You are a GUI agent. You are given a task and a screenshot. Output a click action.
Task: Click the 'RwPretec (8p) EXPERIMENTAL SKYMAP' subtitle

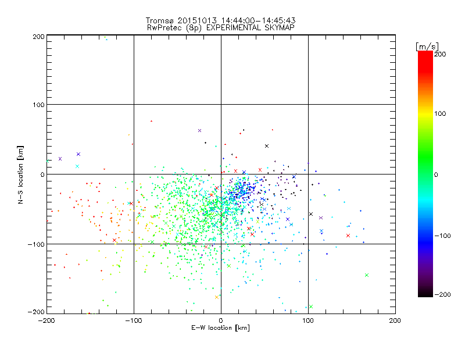221,28
